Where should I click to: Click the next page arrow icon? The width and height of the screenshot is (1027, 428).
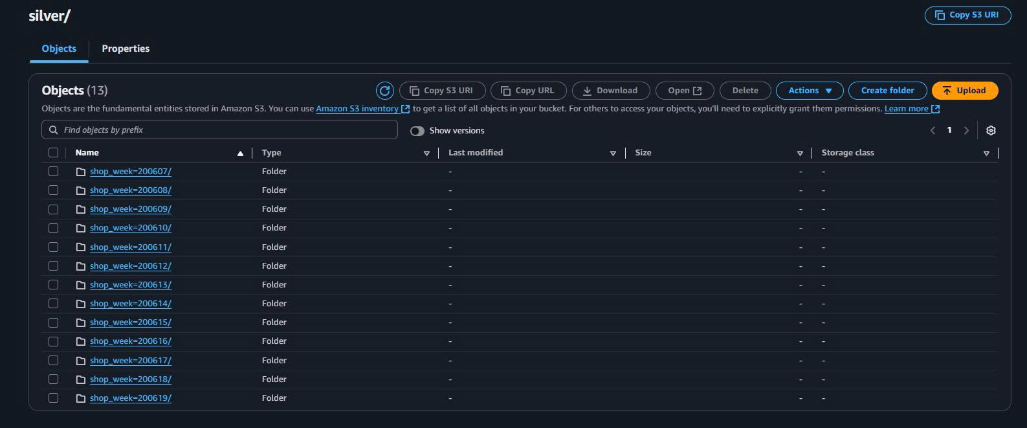pyautogui.click(x=966, y=130)
